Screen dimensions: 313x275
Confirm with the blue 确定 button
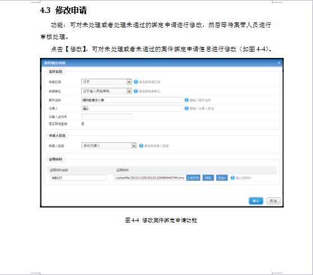tap(256, 201)
